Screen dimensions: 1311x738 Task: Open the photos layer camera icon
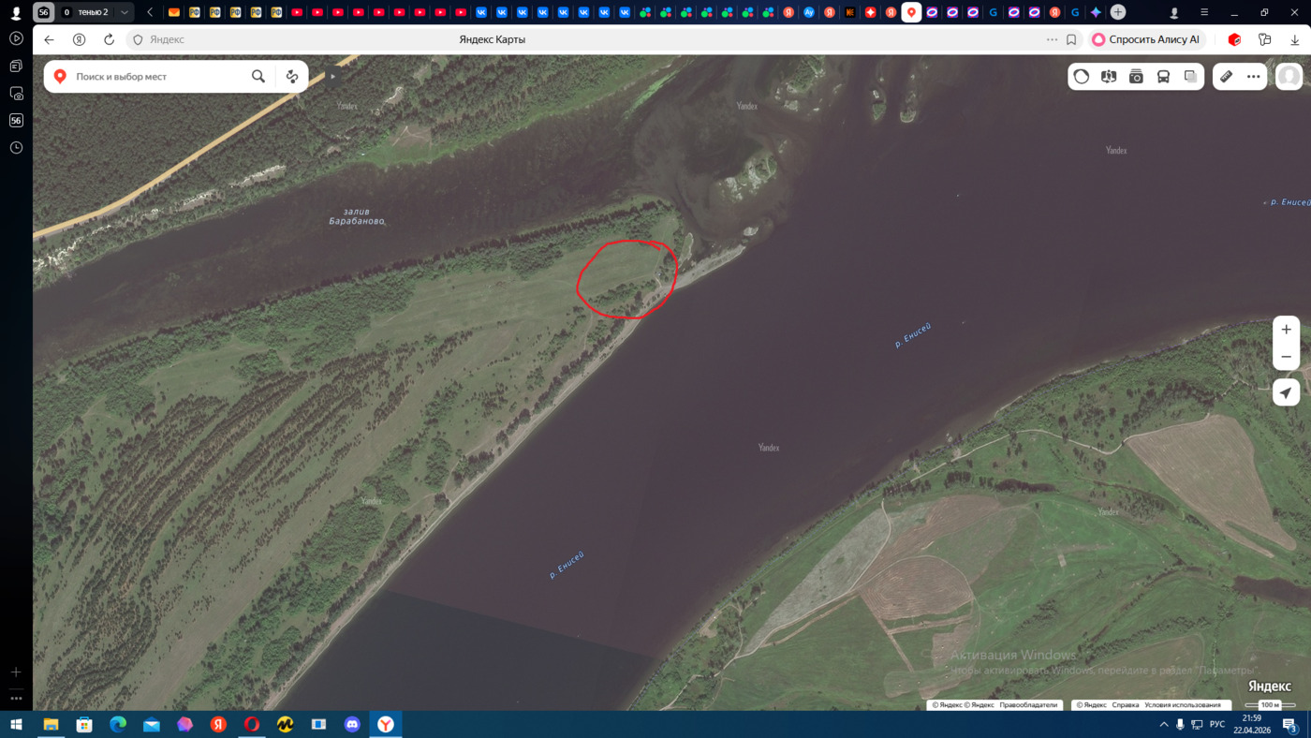(1136, 77)
